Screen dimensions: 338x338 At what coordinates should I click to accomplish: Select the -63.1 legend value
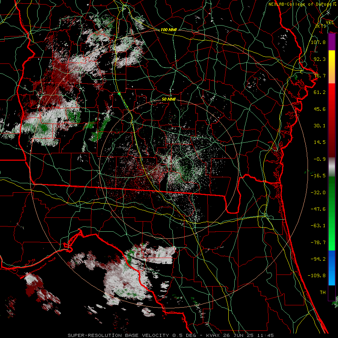pyautogui.click(x=318, y=226)
